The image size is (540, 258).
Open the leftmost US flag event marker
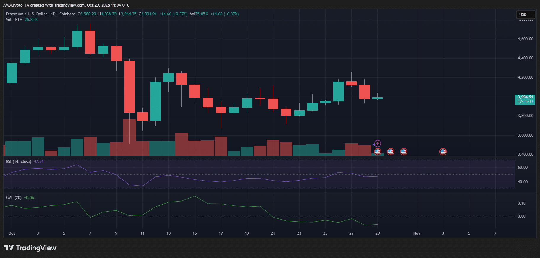[377, 152]
